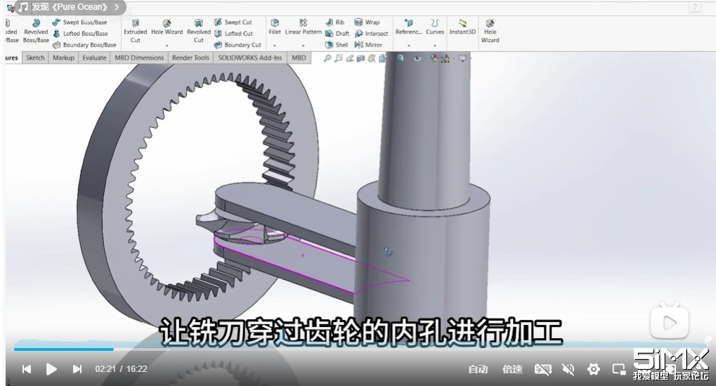This screenshot has width=716, height=386.
Task: Skip to the previous video
Action: point(27,369)
